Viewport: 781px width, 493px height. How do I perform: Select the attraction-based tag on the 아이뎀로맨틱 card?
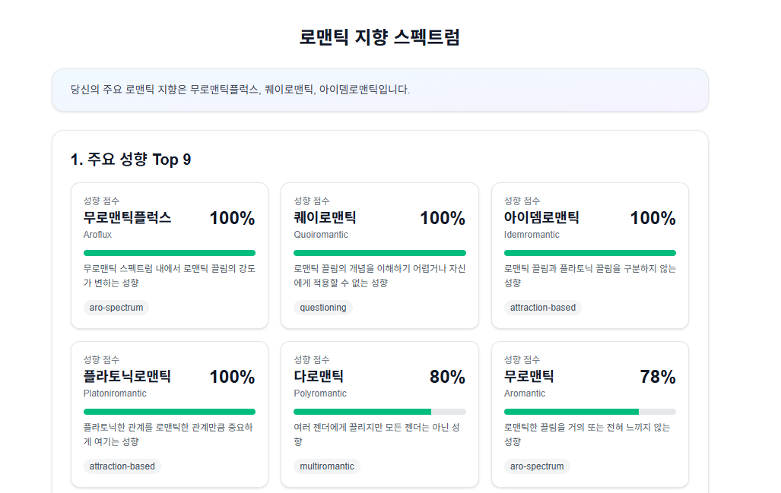tap(542, 308)
